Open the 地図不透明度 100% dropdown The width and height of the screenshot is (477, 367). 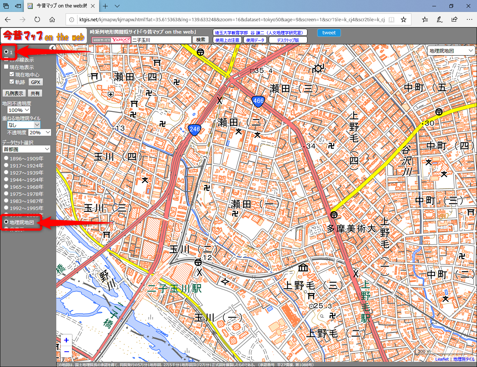pyautogui.click(x=19, y=110)
